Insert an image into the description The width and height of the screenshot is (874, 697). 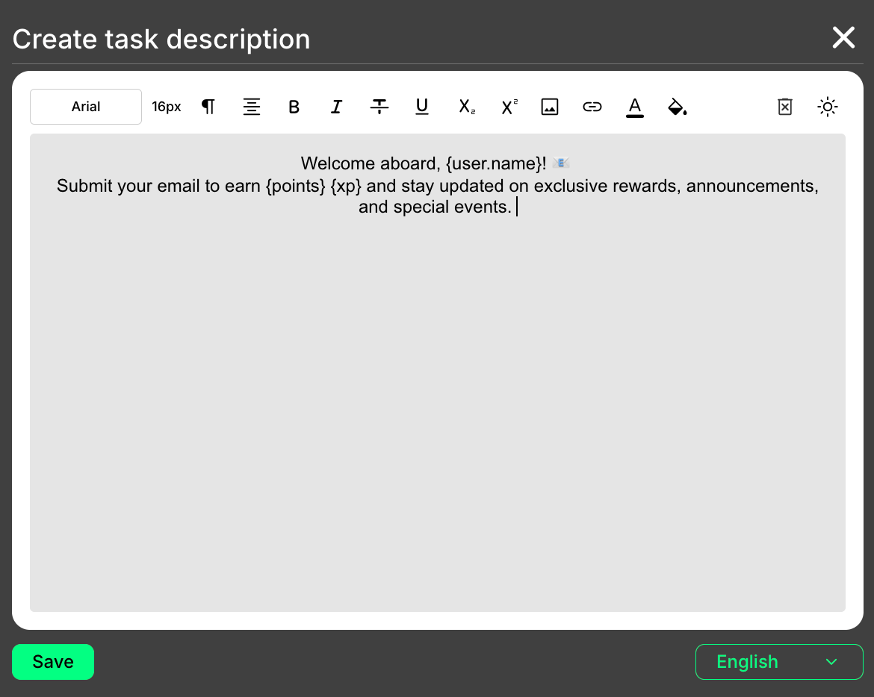click(550, 106)
